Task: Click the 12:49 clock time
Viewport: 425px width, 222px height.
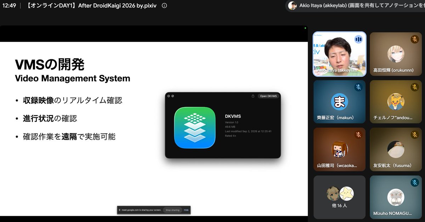Action: [9, 6]
